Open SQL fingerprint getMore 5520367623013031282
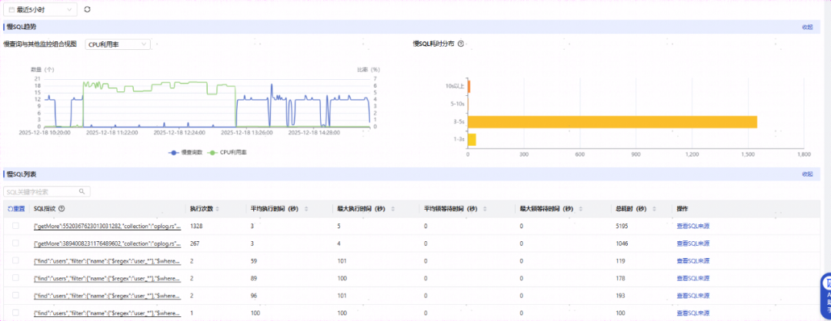 click(x=108, y=227)
